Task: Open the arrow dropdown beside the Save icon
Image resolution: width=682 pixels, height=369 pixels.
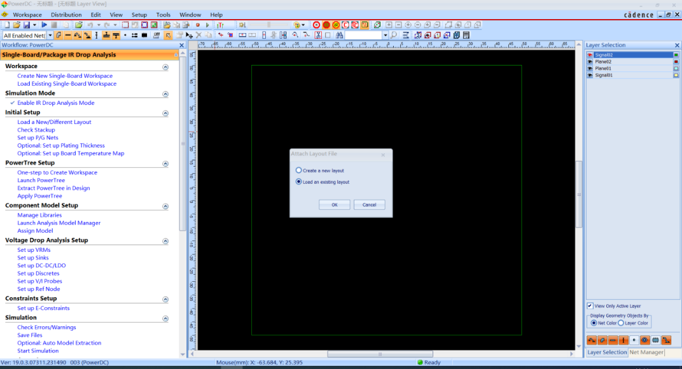Action: pyautogui.click(x=34, y=25)
